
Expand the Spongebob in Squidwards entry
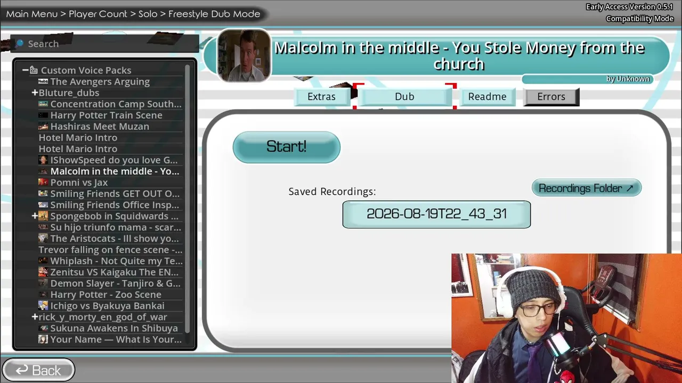tap(35, 216)
